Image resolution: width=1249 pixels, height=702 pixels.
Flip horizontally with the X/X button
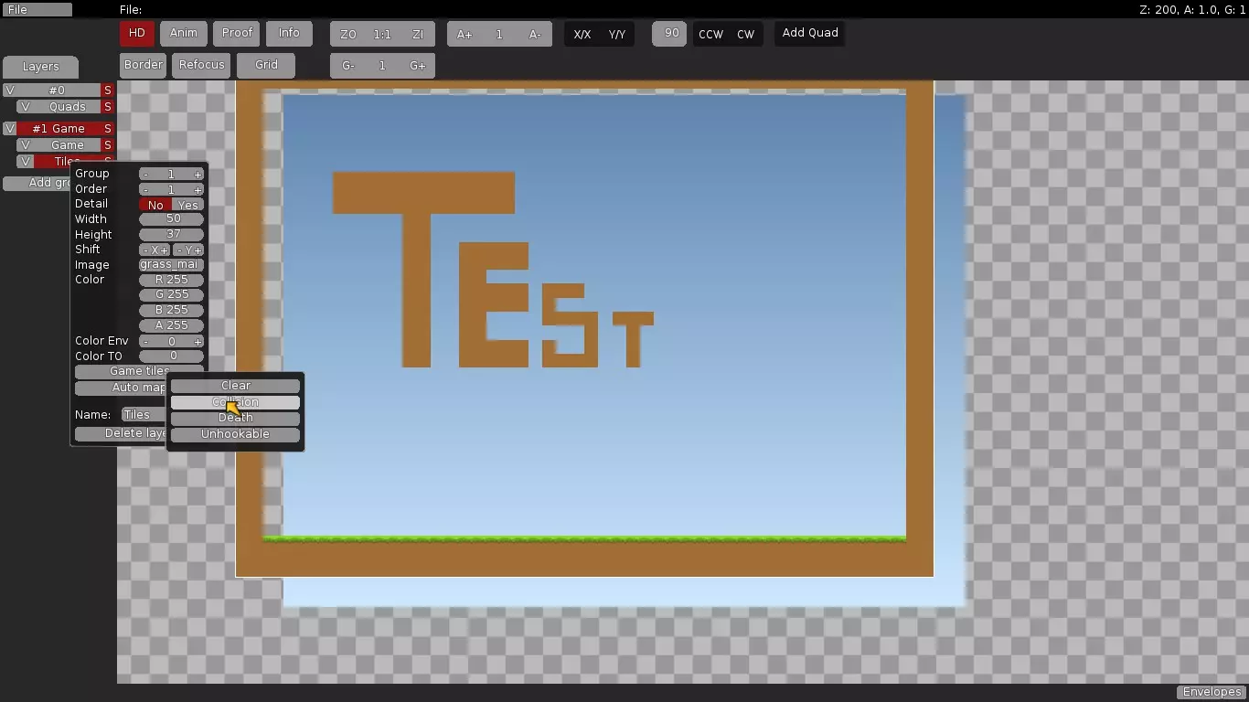pyautogui.click(x=582, y=35)
